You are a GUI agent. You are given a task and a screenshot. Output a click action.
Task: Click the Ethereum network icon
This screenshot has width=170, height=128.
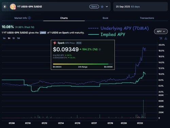tap(5, 6)
